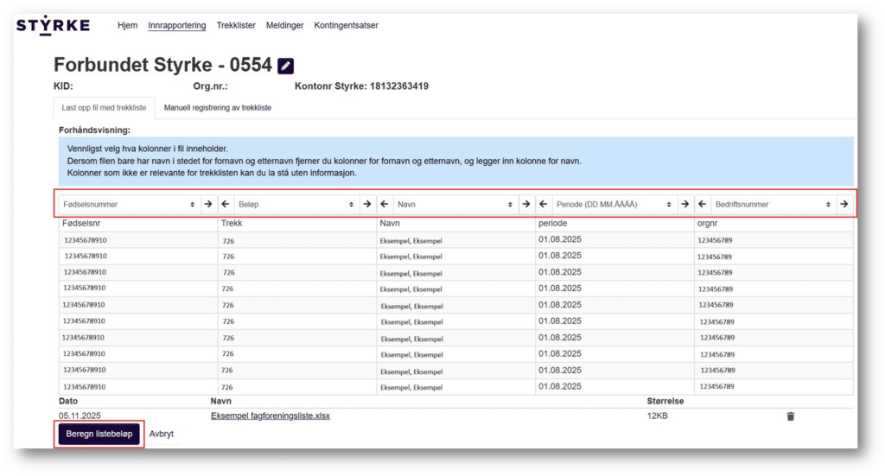Viewport: 885px width, 476px height.
Task: Move Bedriftsnummer column left with arrow
Action: (x=702, y=205)
